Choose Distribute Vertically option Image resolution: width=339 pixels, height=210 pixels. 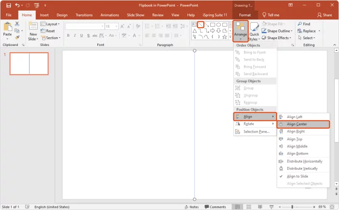coord(303,168)
